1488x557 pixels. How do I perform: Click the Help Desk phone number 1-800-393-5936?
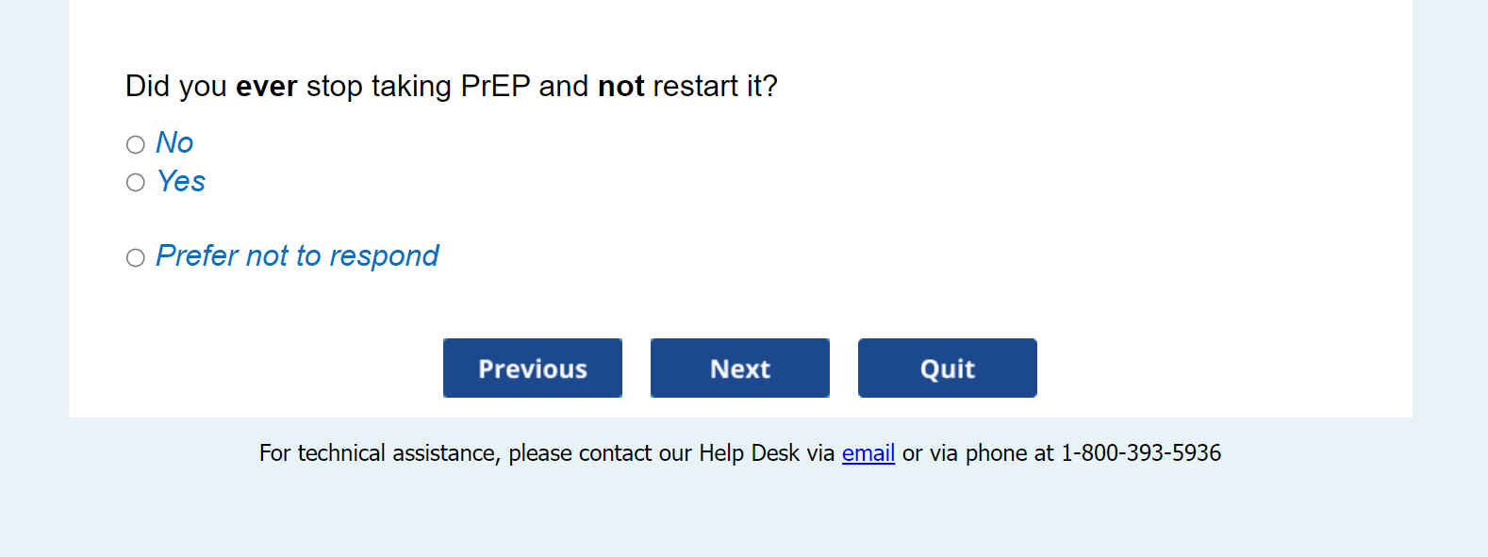(x=1141, y=453)
